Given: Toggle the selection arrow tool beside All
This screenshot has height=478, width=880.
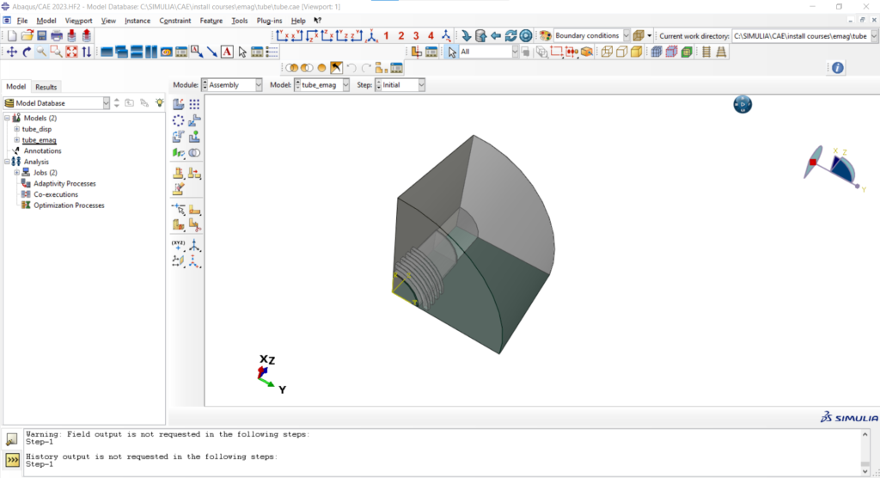Looking at the screenshot, I should [452, 52].
